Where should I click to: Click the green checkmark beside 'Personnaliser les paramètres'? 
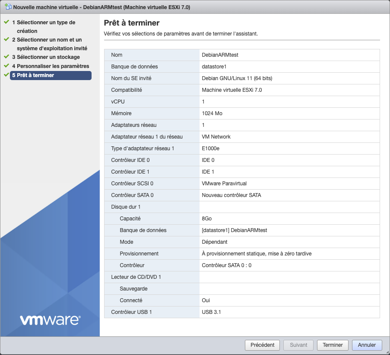pos(6,65)
